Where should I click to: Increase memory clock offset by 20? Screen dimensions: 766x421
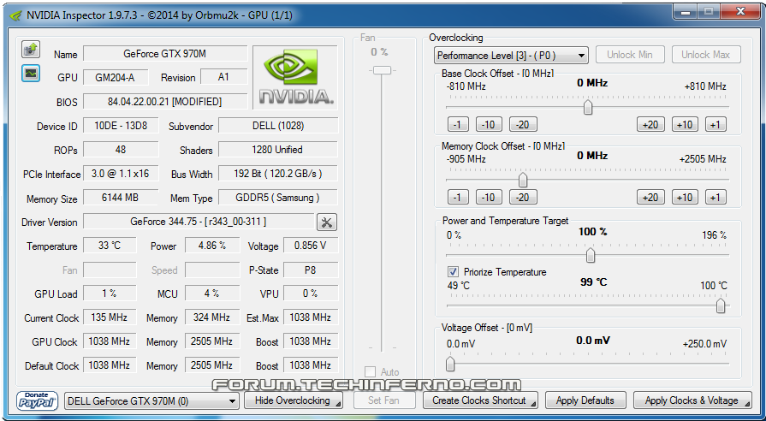tap(650, 198)
